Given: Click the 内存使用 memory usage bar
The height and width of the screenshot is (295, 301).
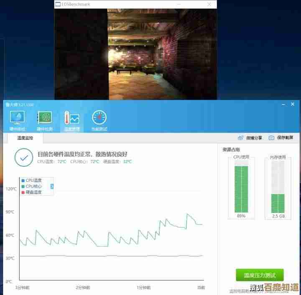Looking at the screenshot, I should point(278,187).
